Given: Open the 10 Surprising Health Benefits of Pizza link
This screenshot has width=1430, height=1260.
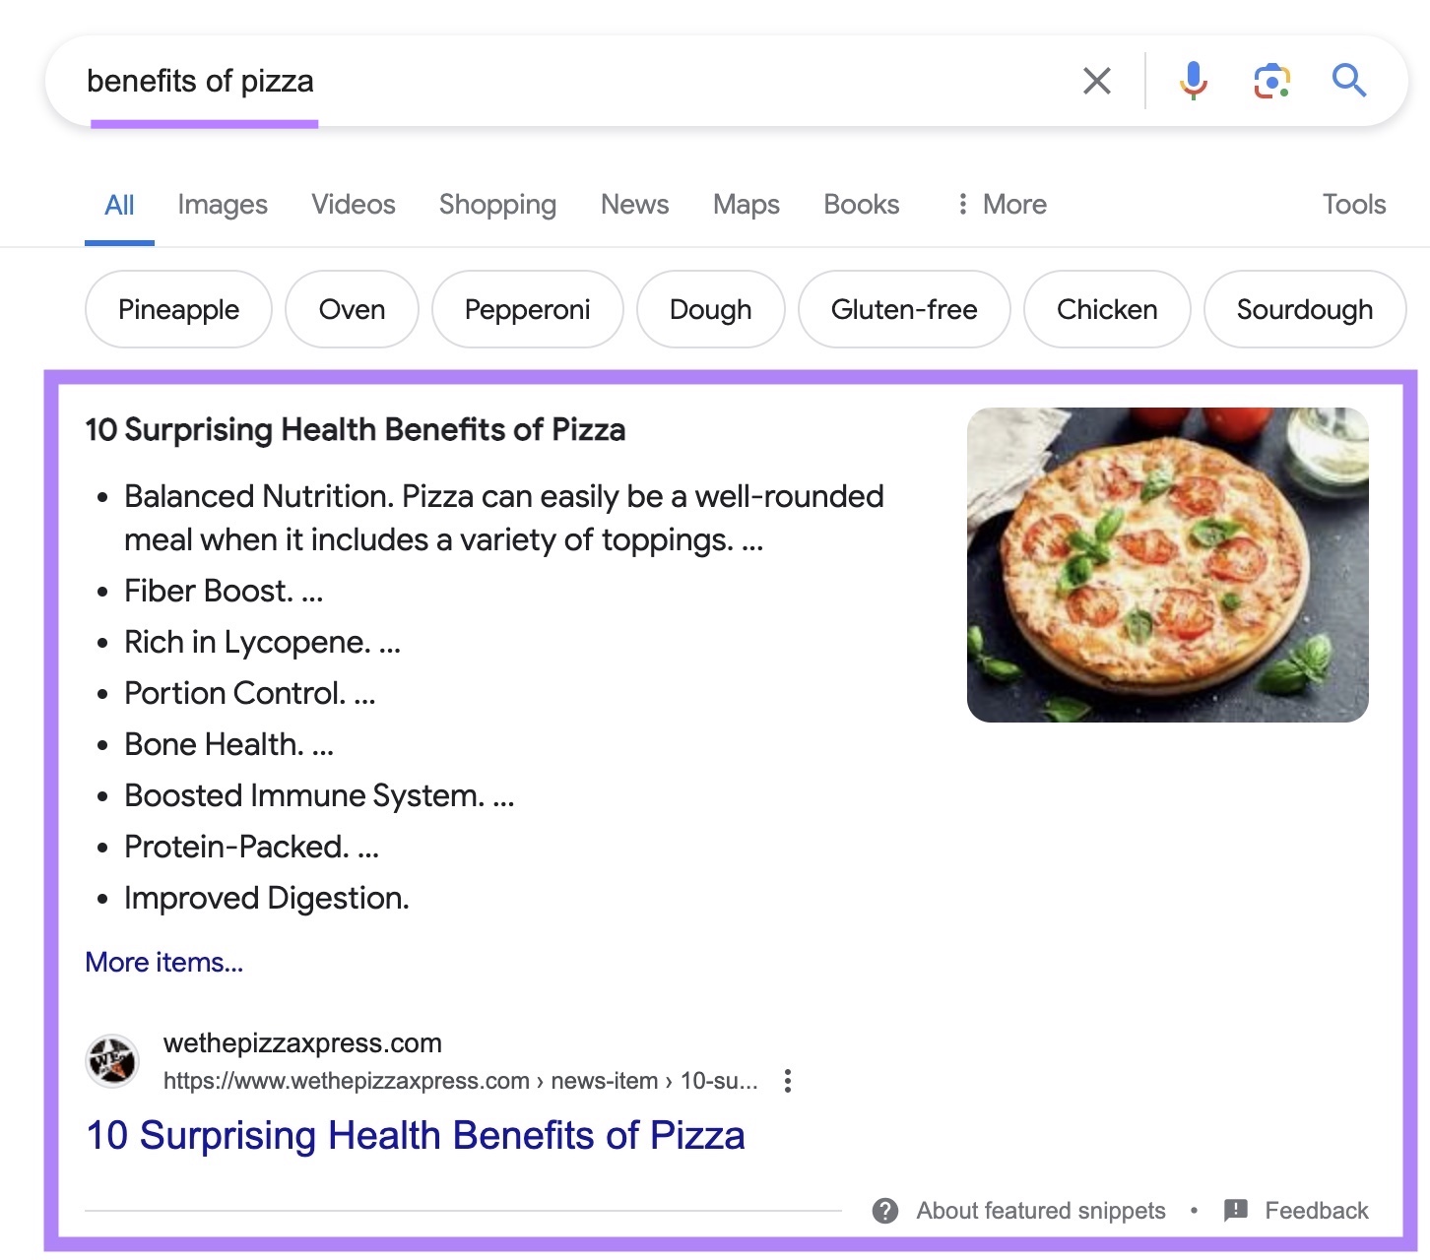Looking at the screenshot, I should tap(415, 1134).
